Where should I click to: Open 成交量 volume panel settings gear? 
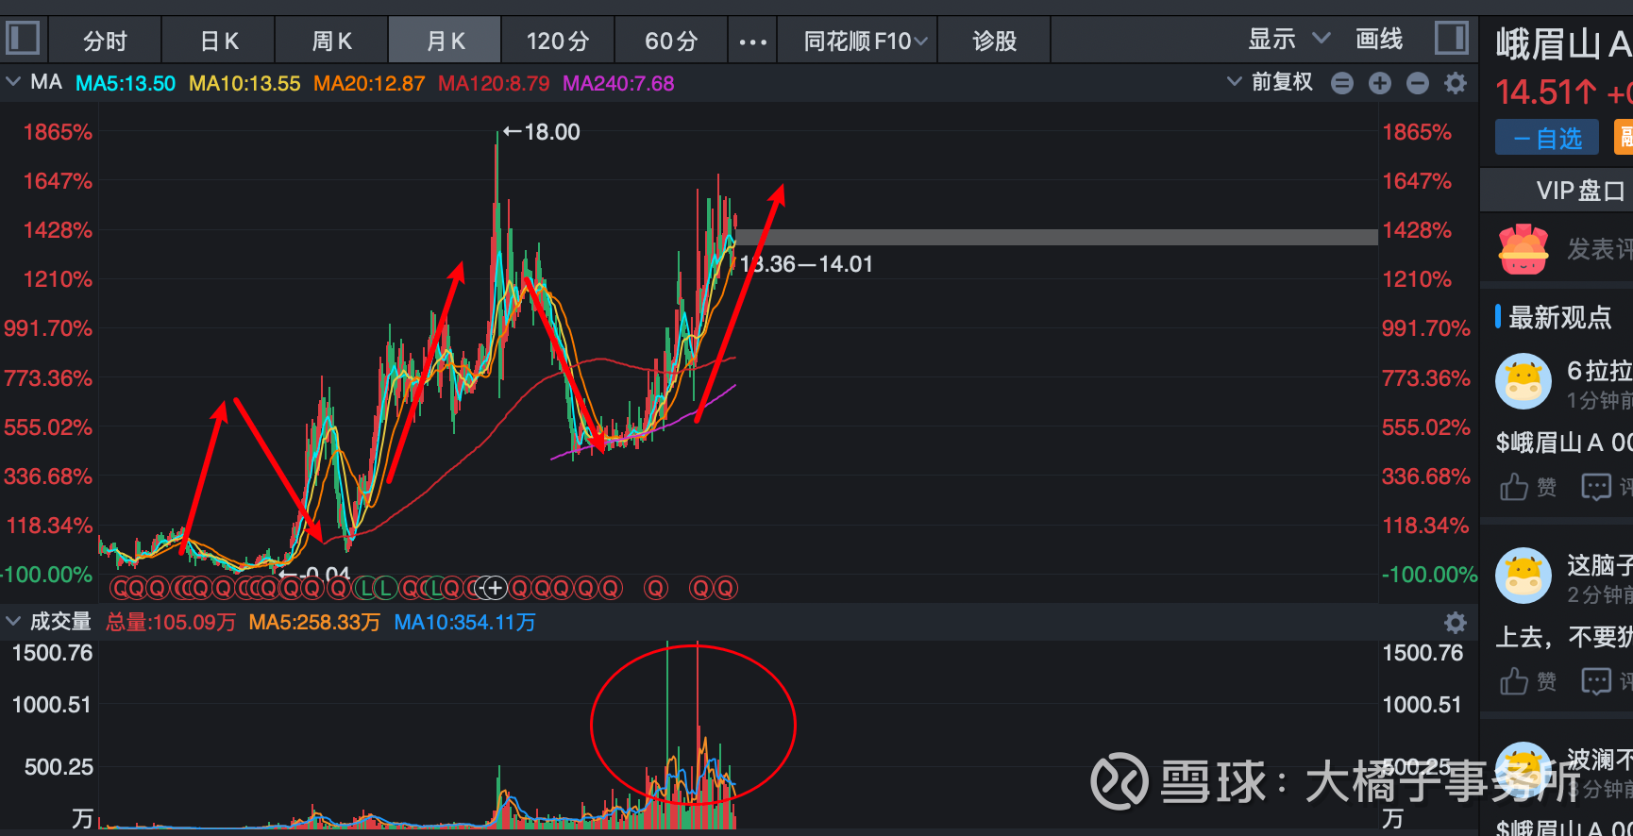[1456, 623]
